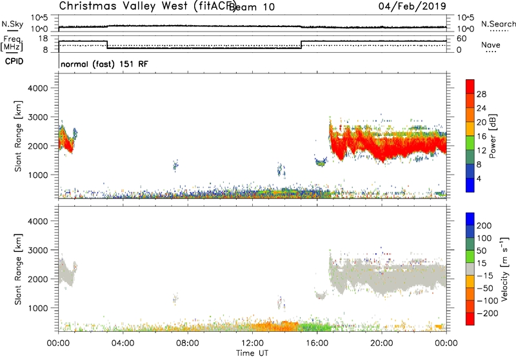The width and height of the screenshot is (516, 357).
Task: Click the Power colorbar segment between 8 and 12
Action: coord(470,157)
